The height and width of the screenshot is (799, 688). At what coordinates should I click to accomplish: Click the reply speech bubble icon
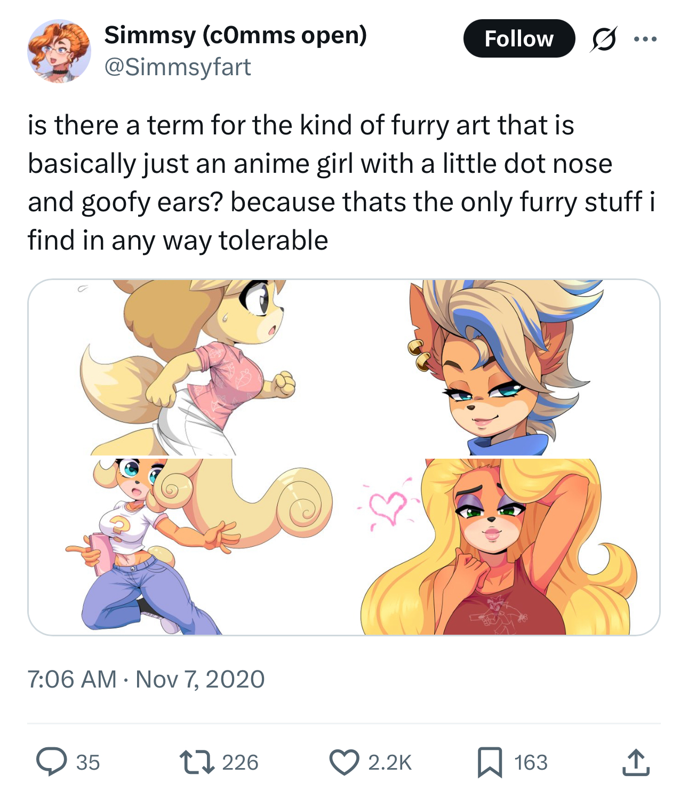click(51, 762)
